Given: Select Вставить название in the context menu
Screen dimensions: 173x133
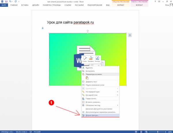Looking at the screenshot, I should pyautogui.click(x=100, y=102).
